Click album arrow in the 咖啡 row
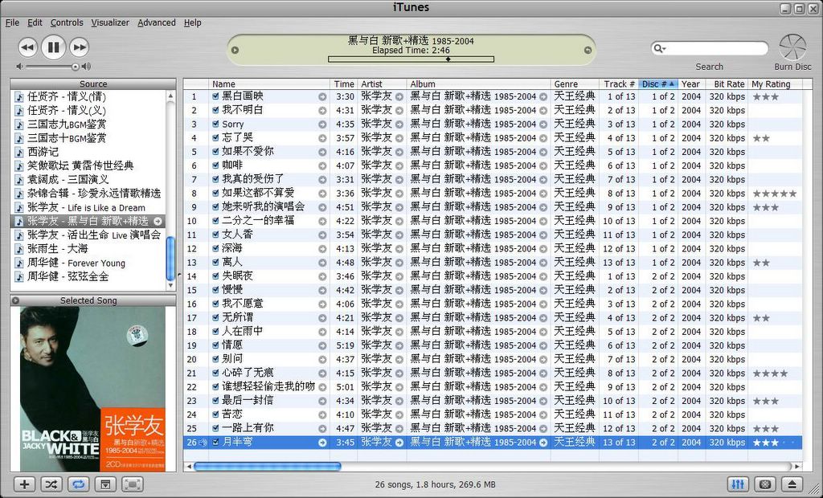This screenshot has width=823, height=498. [x=543, y=165]
